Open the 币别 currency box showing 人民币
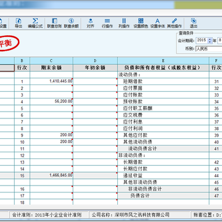The height and width of the screenshot is (222, 222). click(x=208, y=49)
